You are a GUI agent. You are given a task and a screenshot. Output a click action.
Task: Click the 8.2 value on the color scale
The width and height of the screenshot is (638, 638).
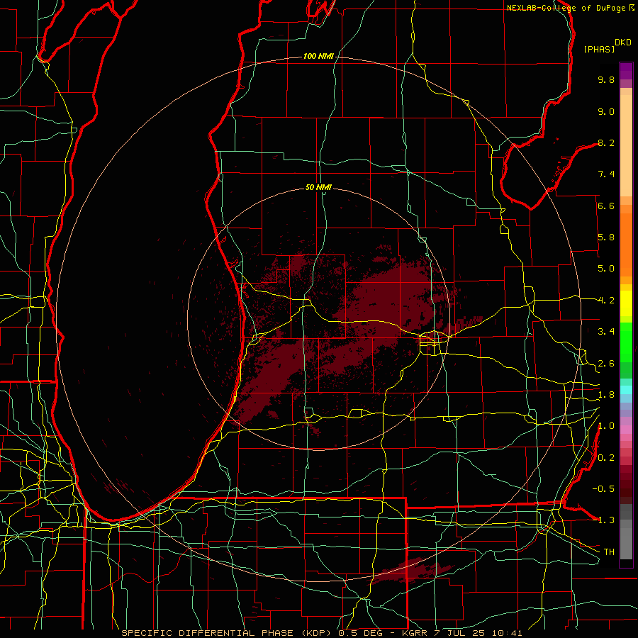(x=606, y=142)
